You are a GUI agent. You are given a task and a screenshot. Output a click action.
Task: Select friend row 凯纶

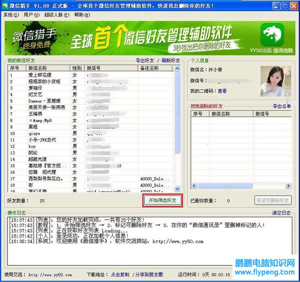pos(90,153)
